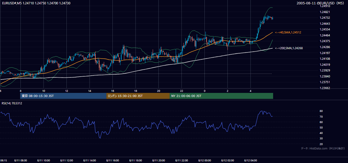Click the 8/11 12:00 time axis label

67,161
